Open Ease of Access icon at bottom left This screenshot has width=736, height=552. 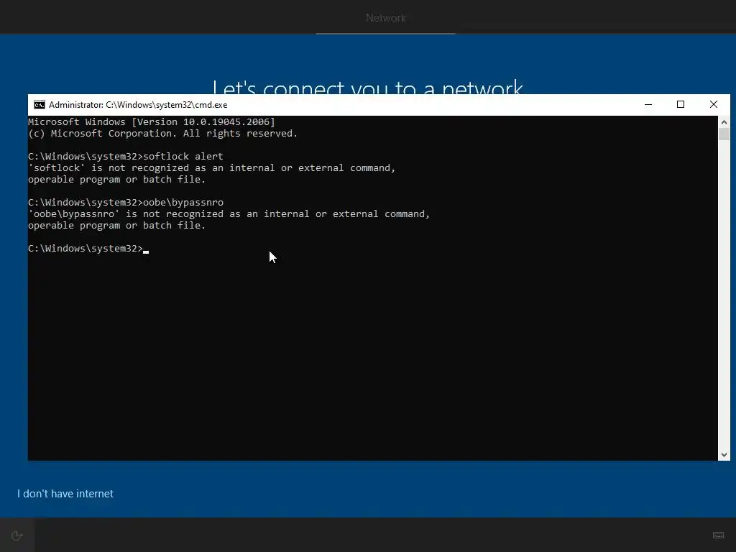click(x=17, y=535)
